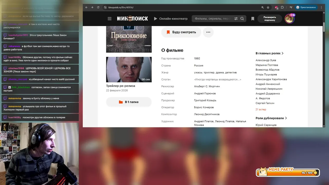Open actress Марьяна Полтева link
The image size is (329, 185).
tap(267, 65)
